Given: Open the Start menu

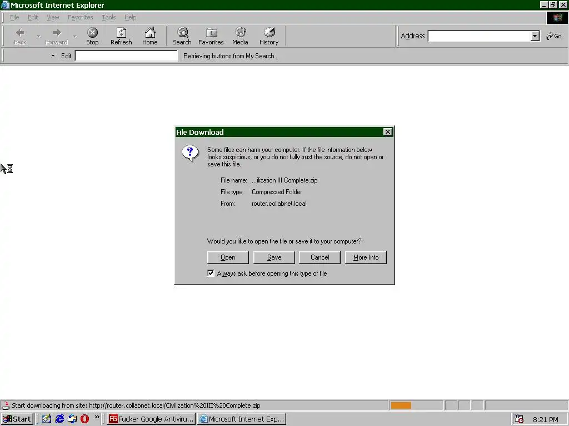Looking at the screenshot, I should [17, 419].
